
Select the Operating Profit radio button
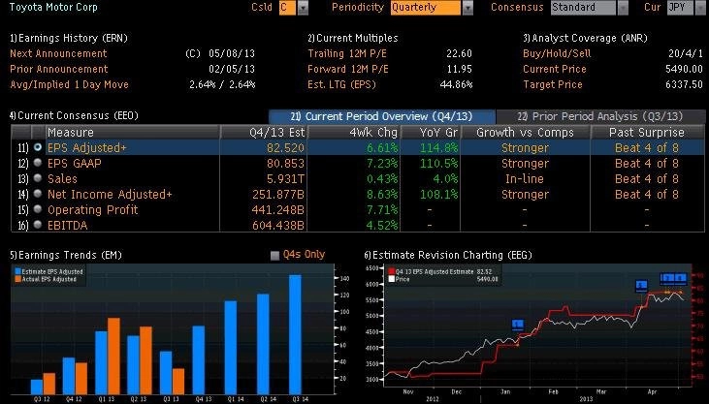[38, 209]
